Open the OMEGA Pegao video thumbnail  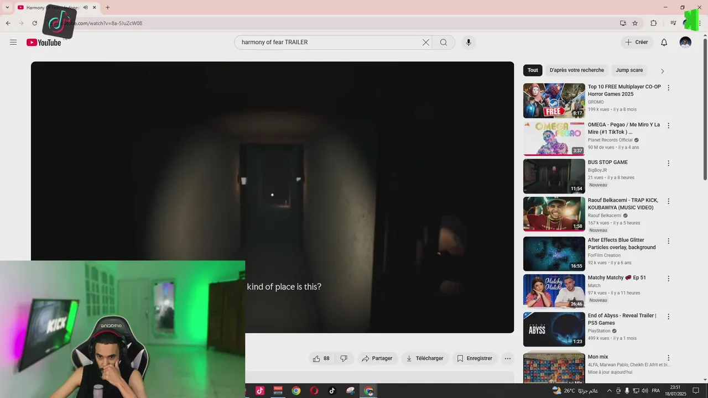pos(554,138)
